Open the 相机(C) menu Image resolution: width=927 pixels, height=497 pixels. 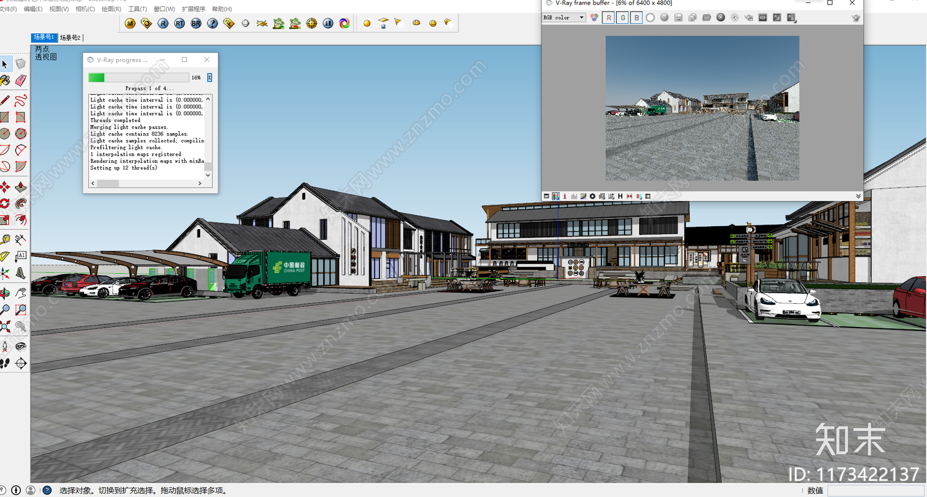click(85, 9)
